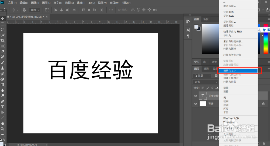Screen dimensions: 270x146
Task: Toggle pixel layer filter icon
Action: click(x=216, y=76)
